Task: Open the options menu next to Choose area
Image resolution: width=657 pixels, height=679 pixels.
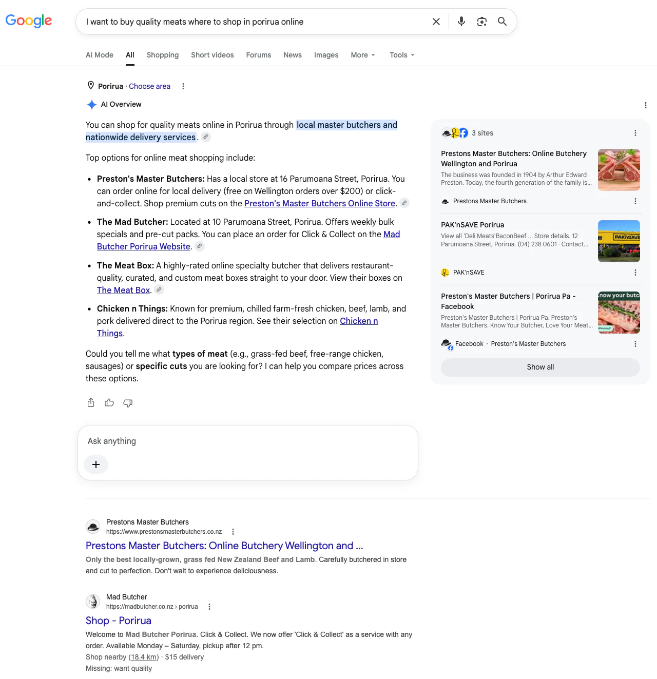Action: pos(183,86)
